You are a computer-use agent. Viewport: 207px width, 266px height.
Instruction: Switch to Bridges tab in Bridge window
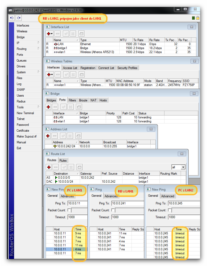(x=51, y=100)
